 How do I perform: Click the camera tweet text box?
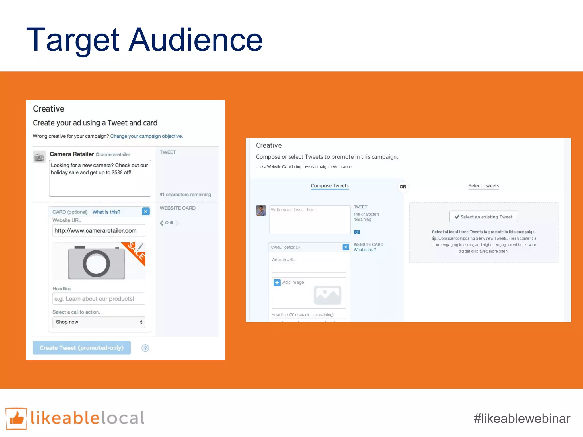[100, 178]
